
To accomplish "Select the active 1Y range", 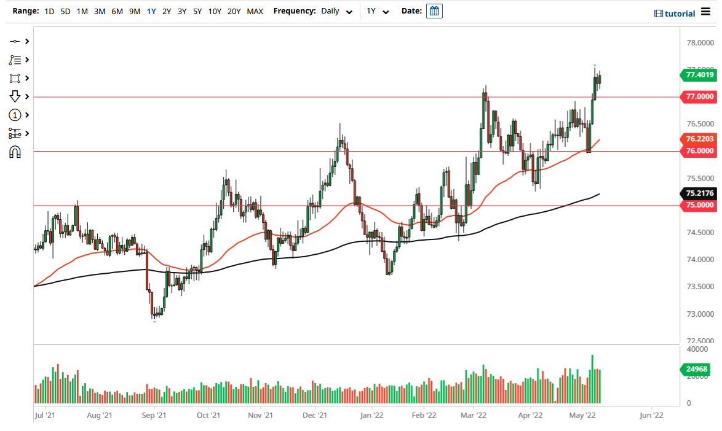I will tap(151, 11).
